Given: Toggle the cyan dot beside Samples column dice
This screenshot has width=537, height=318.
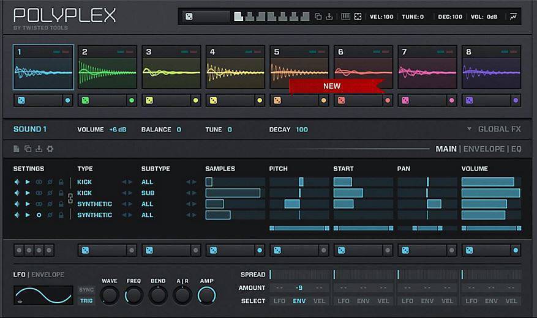Looking at the screenshot, I should pyautogui.click(x=260, y=250).
